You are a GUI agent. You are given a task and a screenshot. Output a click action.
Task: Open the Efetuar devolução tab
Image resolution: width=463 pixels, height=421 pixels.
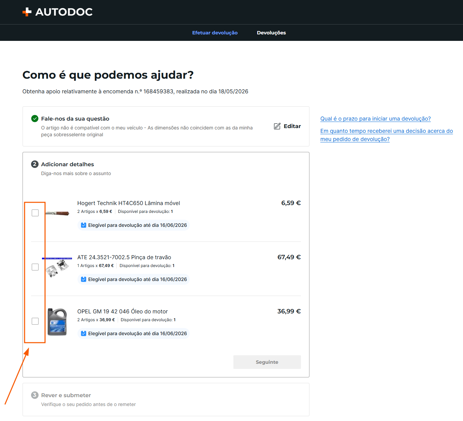coord(215,33)
